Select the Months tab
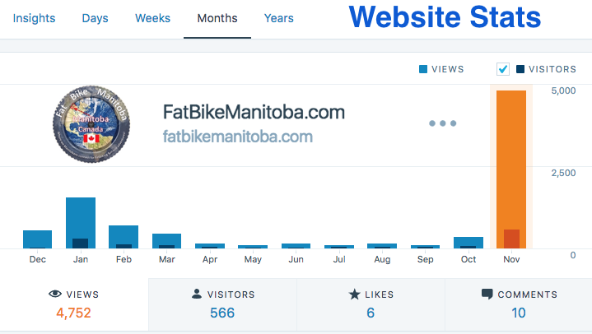Viewport: 592px width, 334px height. (218, 18)
